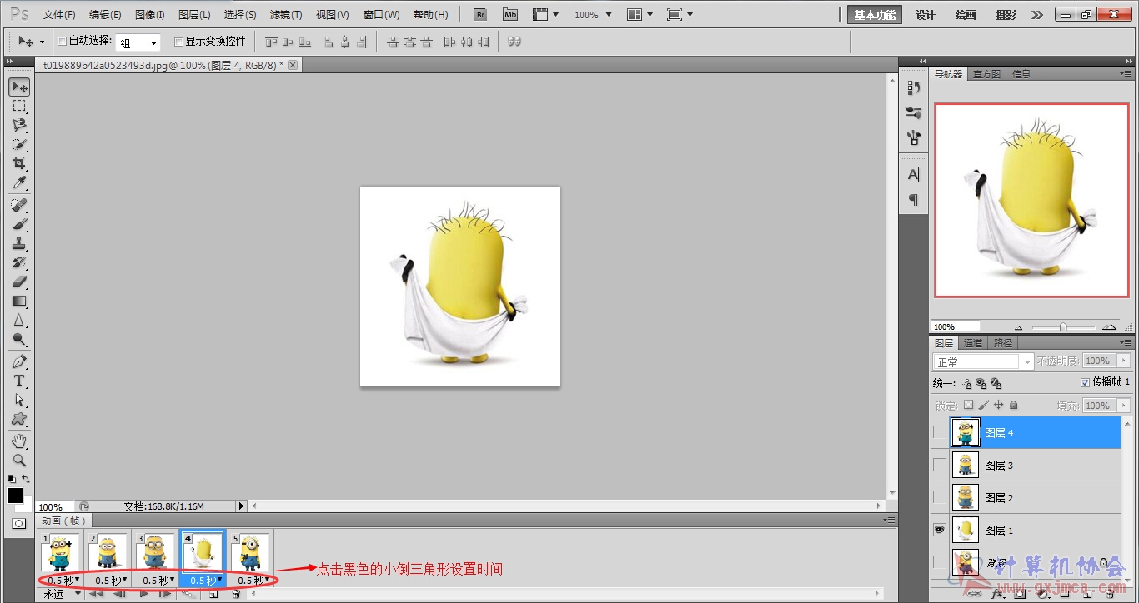Open the 滤镜(T) menu

click(x=286, y=15)
